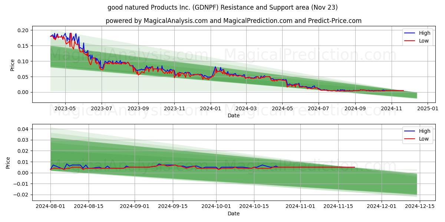Click the '2023-09' tick on top x-axis
The height and width of the screenshot is (222, 445).
[138, 108]
